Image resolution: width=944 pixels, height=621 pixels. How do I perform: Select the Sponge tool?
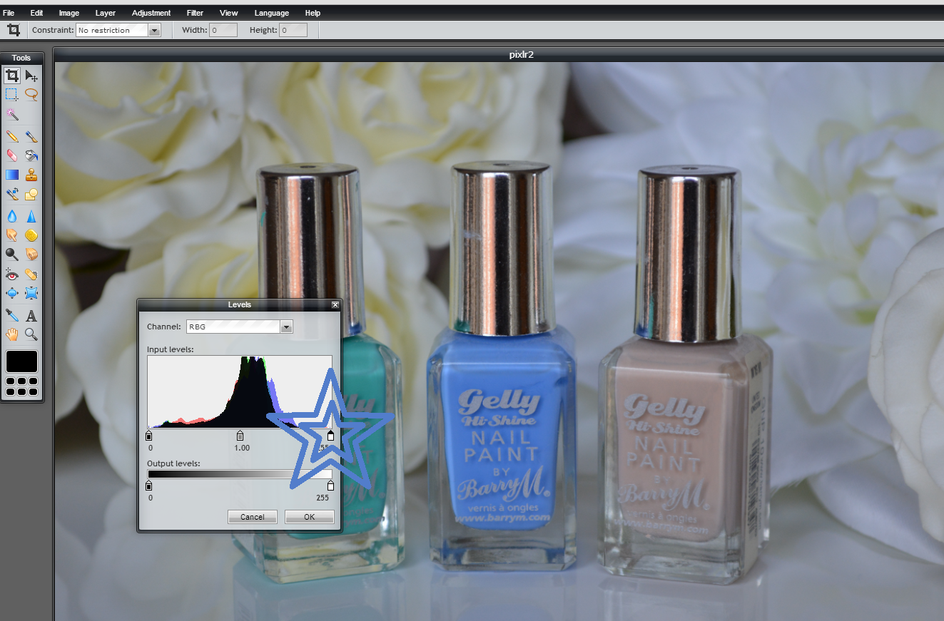31,235
